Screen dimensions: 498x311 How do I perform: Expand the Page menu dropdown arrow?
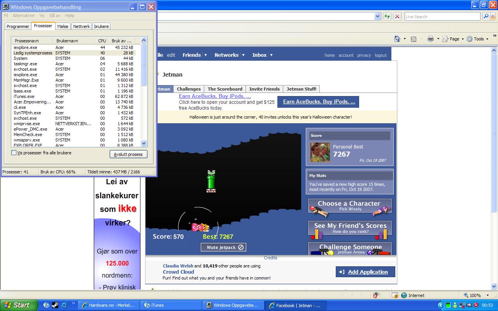(x=462, y=39)
